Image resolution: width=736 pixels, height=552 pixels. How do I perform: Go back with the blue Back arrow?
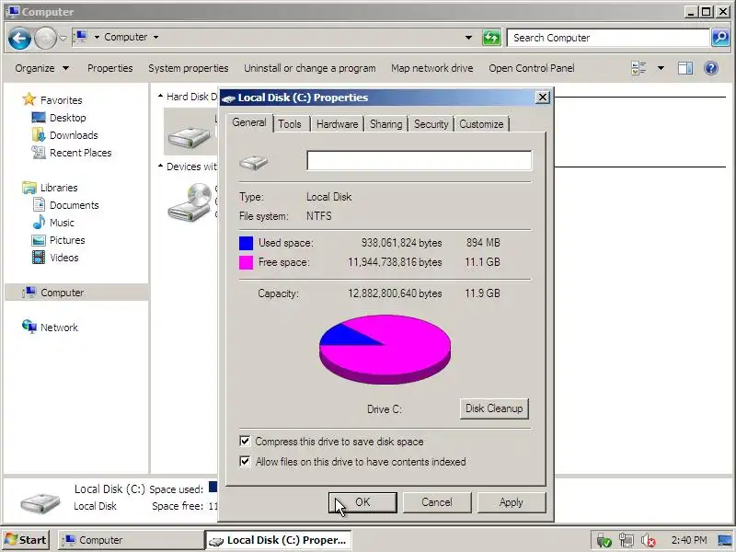point(19,38)
